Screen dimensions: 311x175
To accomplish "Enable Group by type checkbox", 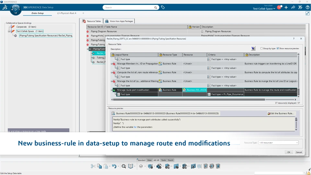I will [262, 48].
